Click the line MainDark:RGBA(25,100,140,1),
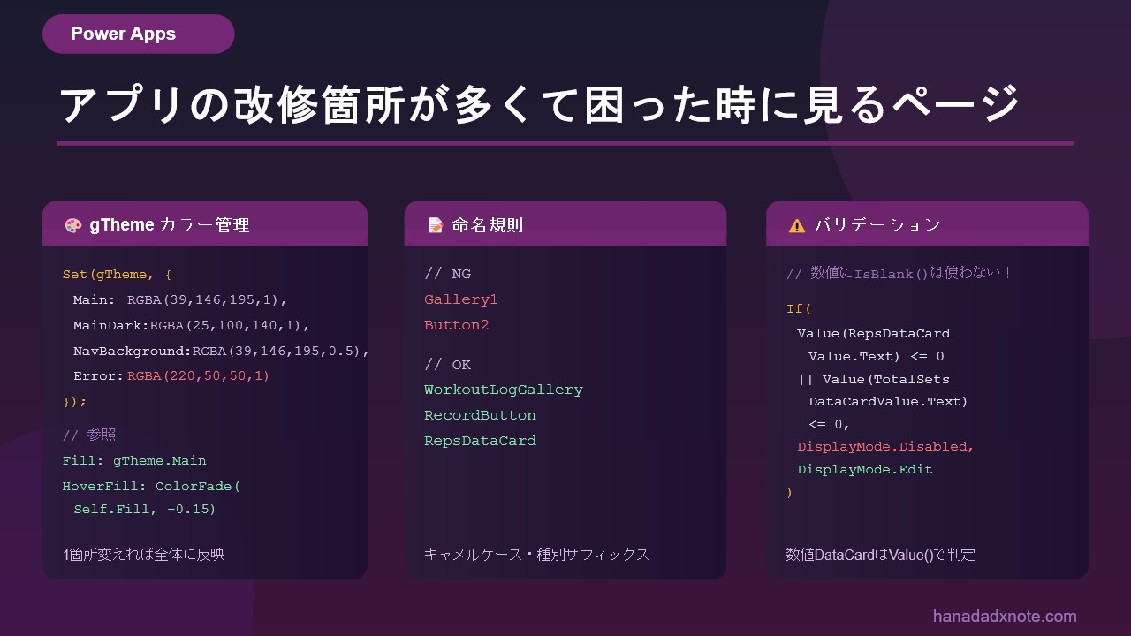The image size is (1131, 636). point(192,325)
